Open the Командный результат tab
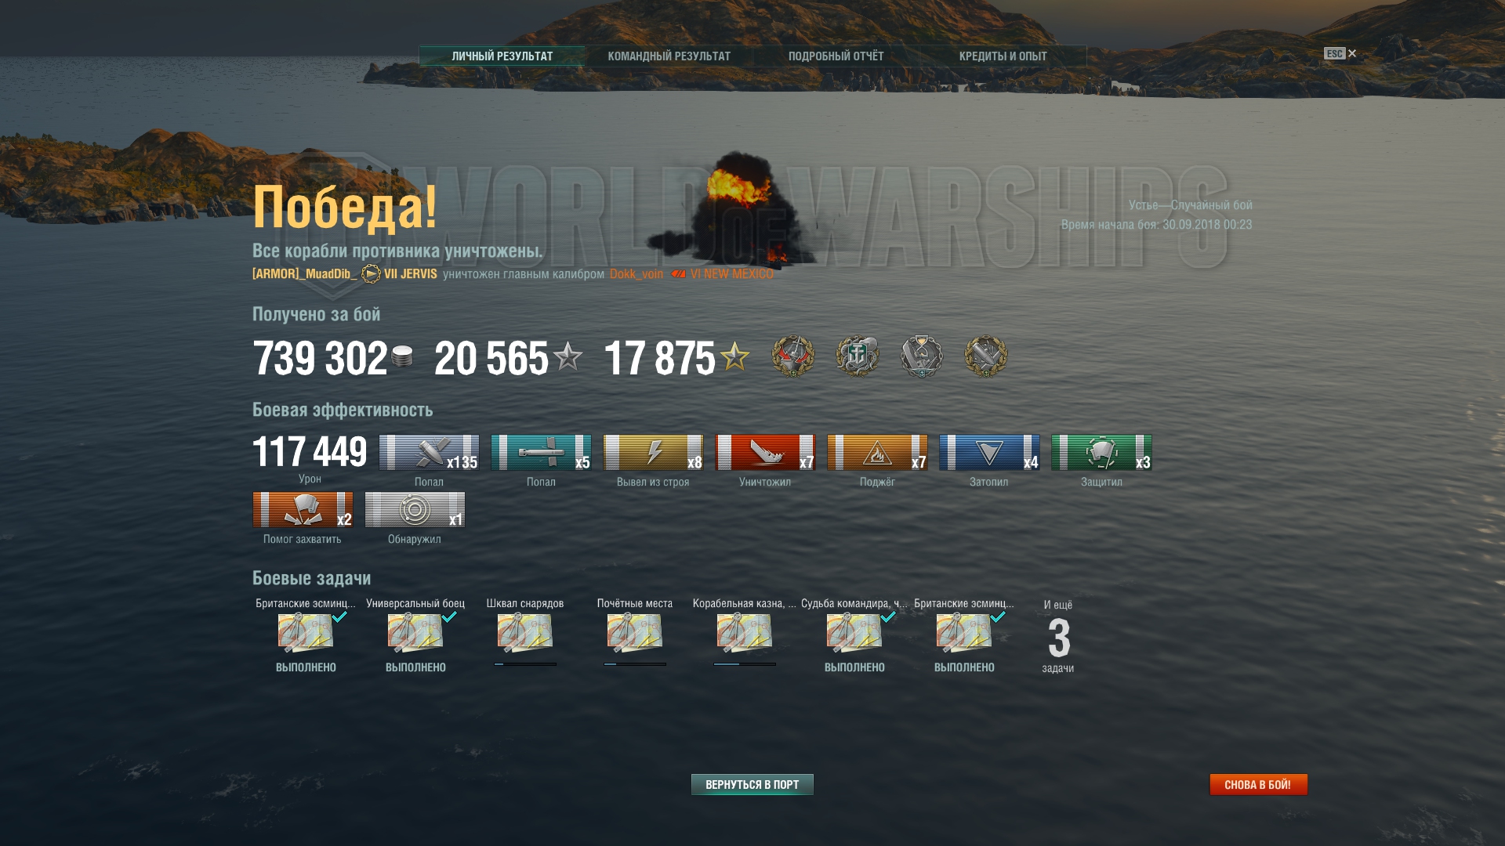Viewport: 1505px width, 846px height. click(669, 56)
